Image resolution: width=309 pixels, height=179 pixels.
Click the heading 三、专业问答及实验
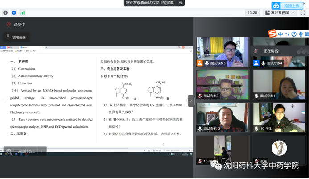[115, 69]
